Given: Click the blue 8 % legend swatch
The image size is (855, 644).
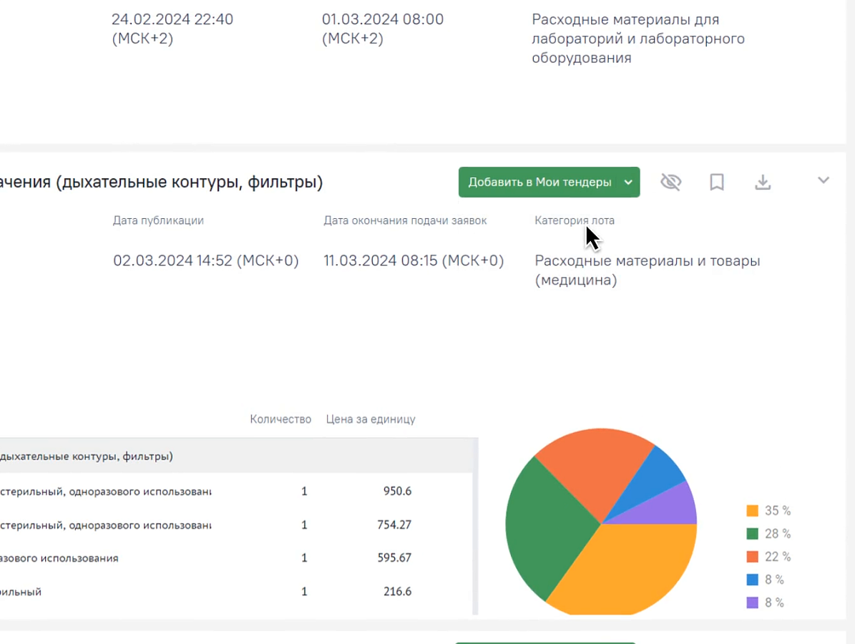Looking at the screenshot, I should 753,580.
